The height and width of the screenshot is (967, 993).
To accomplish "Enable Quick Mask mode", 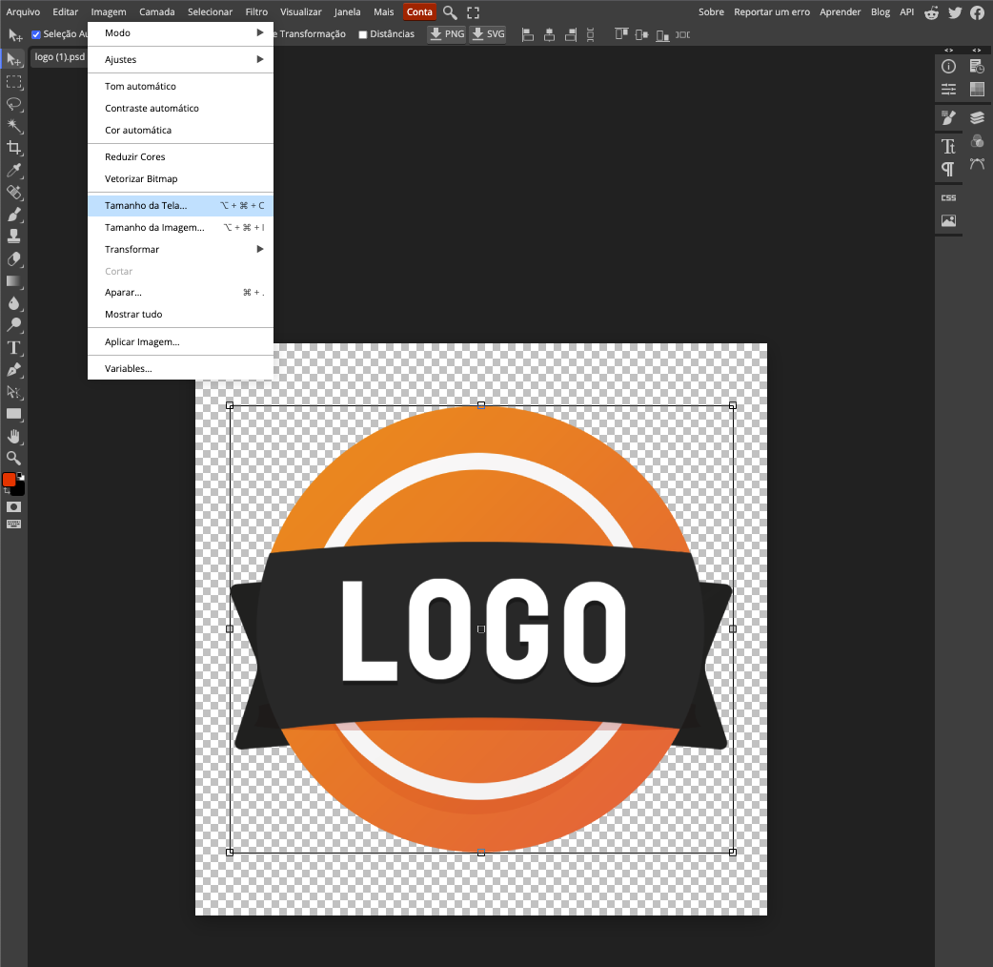I will coord(13,508).
